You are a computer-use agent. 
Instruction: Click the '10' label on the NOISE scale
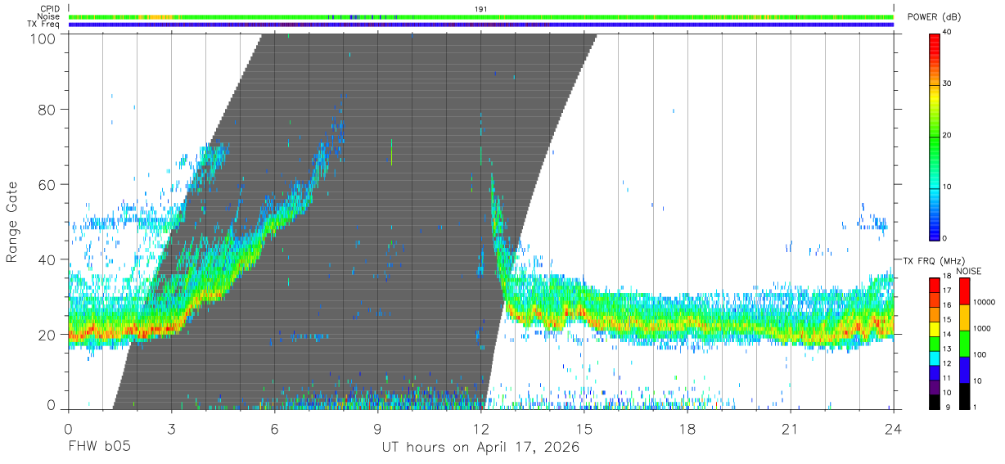(x=978, y=381)
